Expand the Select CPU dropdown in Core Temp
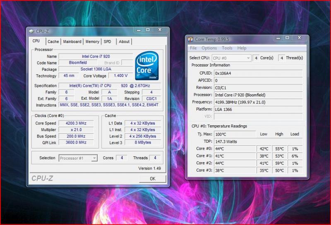Image resolution: width=331 pixels, height=225 pixels. click(x=248, y=58)
